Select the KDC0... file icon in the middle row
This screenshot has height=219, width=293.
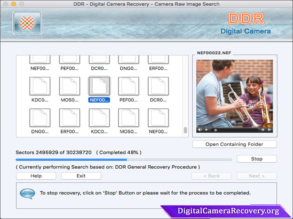tap(40, 86)
